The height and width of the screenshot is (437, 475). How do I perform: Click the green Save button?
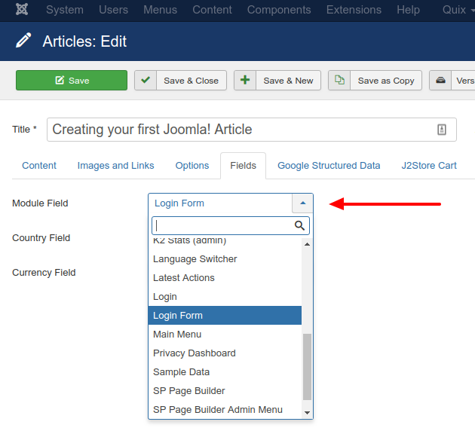coord(72,80)
